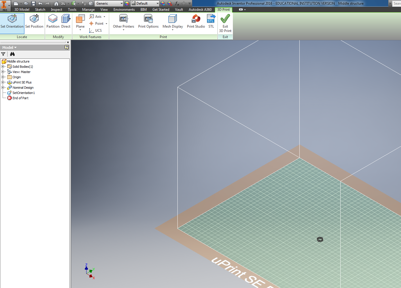Click the XYZ axis triad indicator
Image resolution: width=401 pixels, height=288 pixels.
[x=90, y=272]
